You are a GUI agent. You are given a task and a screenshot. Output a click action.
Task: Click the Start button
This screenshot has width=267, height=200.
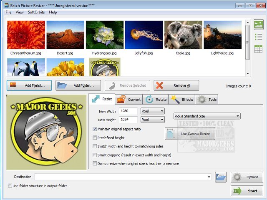247,191
